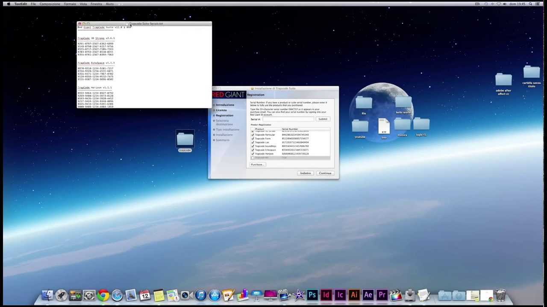Open the TextEdit application menu
Image resolution: width=547 pixels, height=307 pixels.
(21, 4)
